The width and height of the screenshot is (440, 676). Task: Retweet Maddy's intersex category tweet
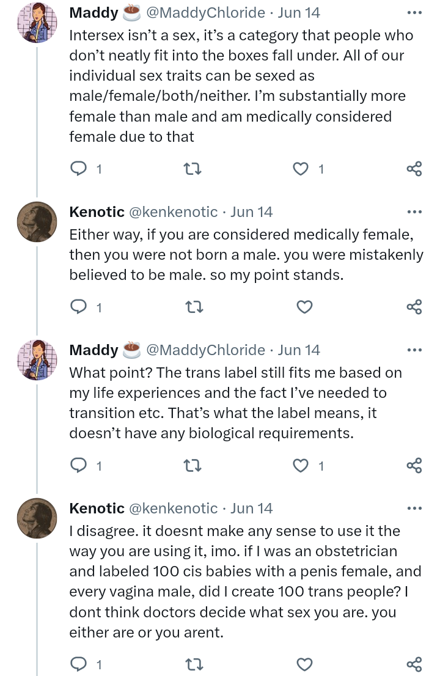point(193,169)
